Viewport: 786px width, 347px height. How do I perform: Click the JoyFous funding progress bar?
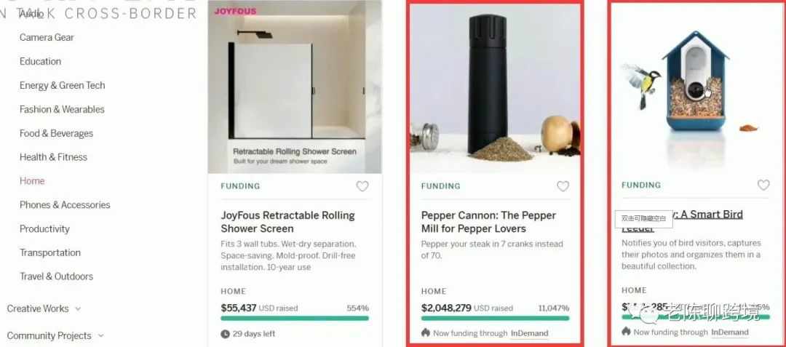tap(295, 318)
